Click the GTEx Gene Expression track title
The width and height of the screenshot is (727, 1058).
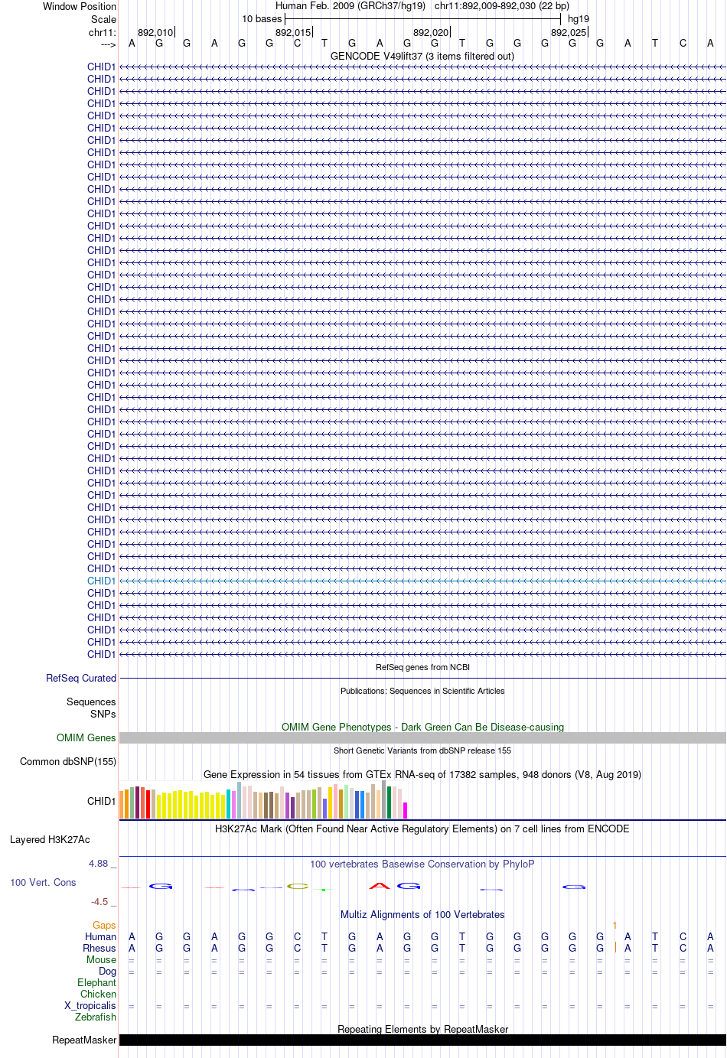coord(422,774)
